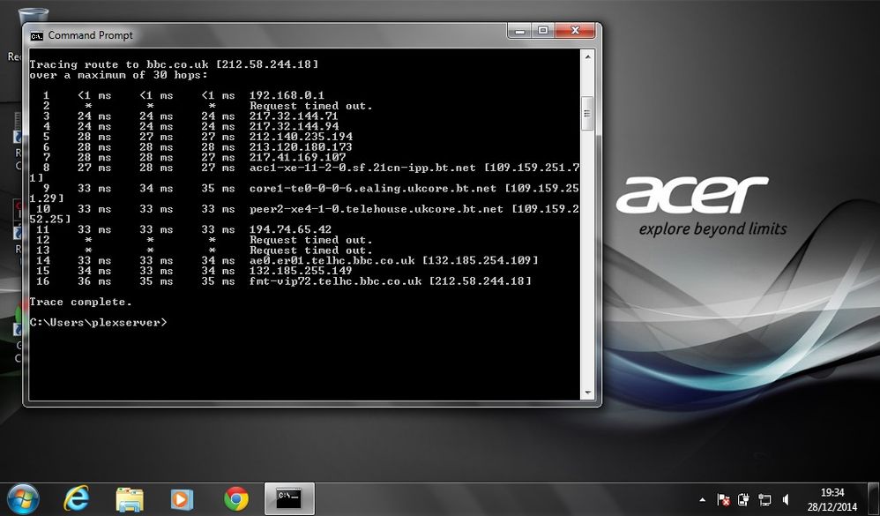Click the Command Prompt title bar system icon
The image size is (880, 516).
(36, 36)
